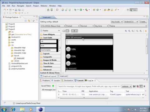Toggle the second layout view mode button
This screenshot has width=150, height=112.
(67, 31)
